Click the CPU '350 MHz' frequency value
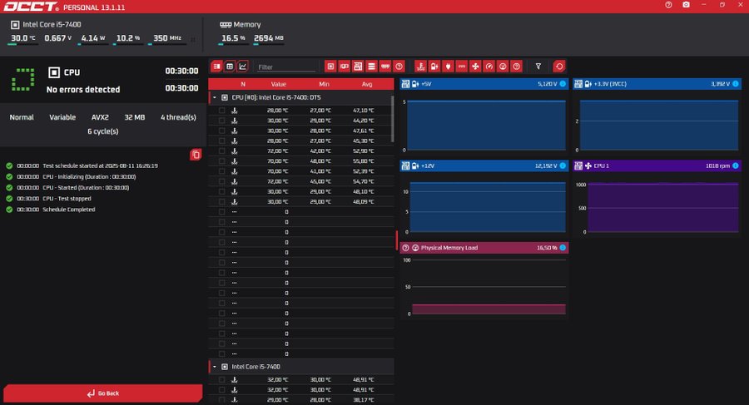749x405 pixels. click(167, 38)
